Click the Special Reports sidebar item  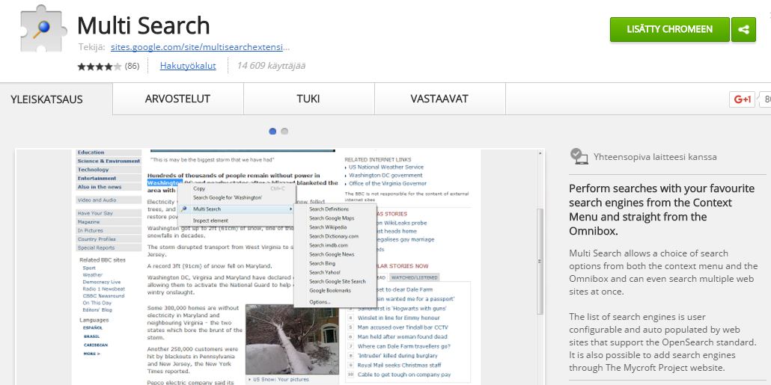(x=109, y=248)
